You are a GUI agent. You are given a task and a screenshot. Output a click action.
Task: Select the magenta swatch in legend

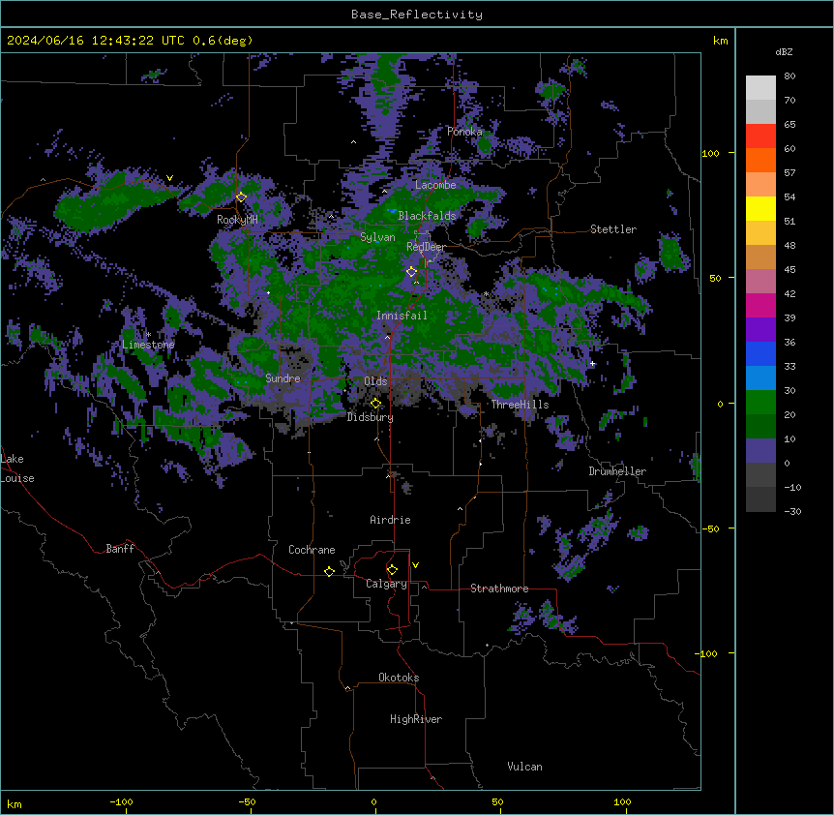(760, 305)
